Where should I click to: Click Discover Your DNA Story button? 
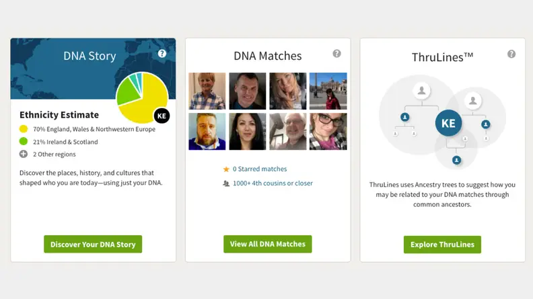[93, 244]
